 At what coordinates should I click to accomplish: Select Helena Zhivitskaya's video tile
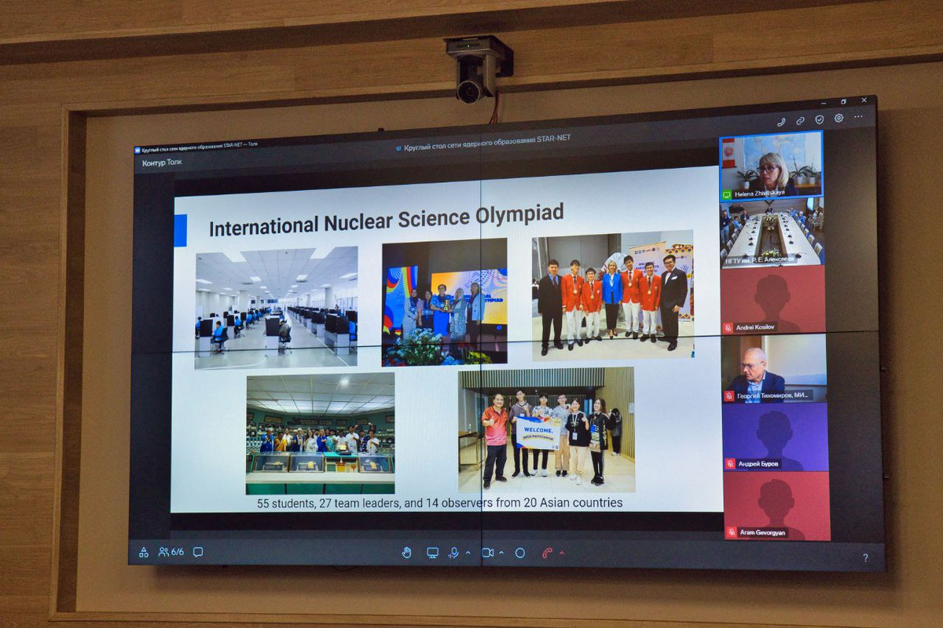click(771, 166)
